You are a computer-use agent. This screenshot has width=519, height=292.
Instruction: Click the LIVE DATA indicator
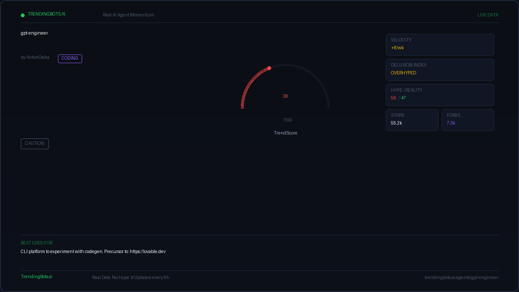click(488, 15)
